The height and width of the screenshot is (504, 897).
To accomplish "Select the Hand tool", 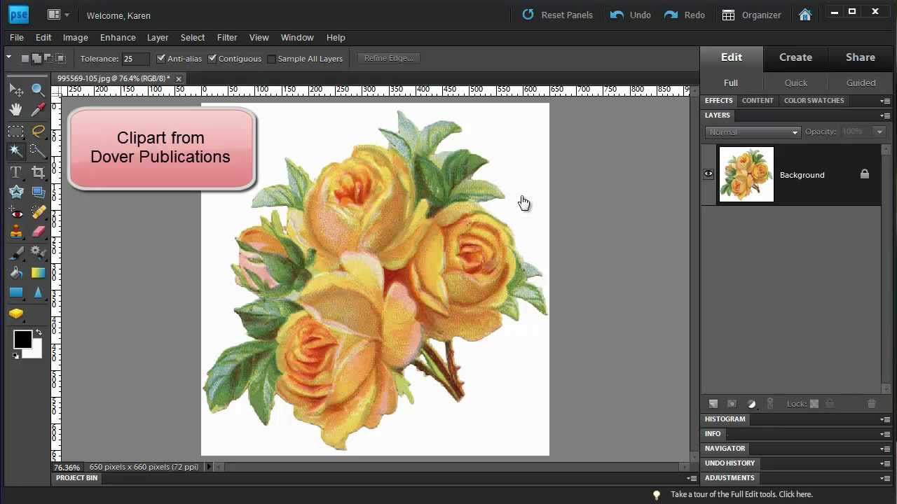I will [x=16, y=109].
